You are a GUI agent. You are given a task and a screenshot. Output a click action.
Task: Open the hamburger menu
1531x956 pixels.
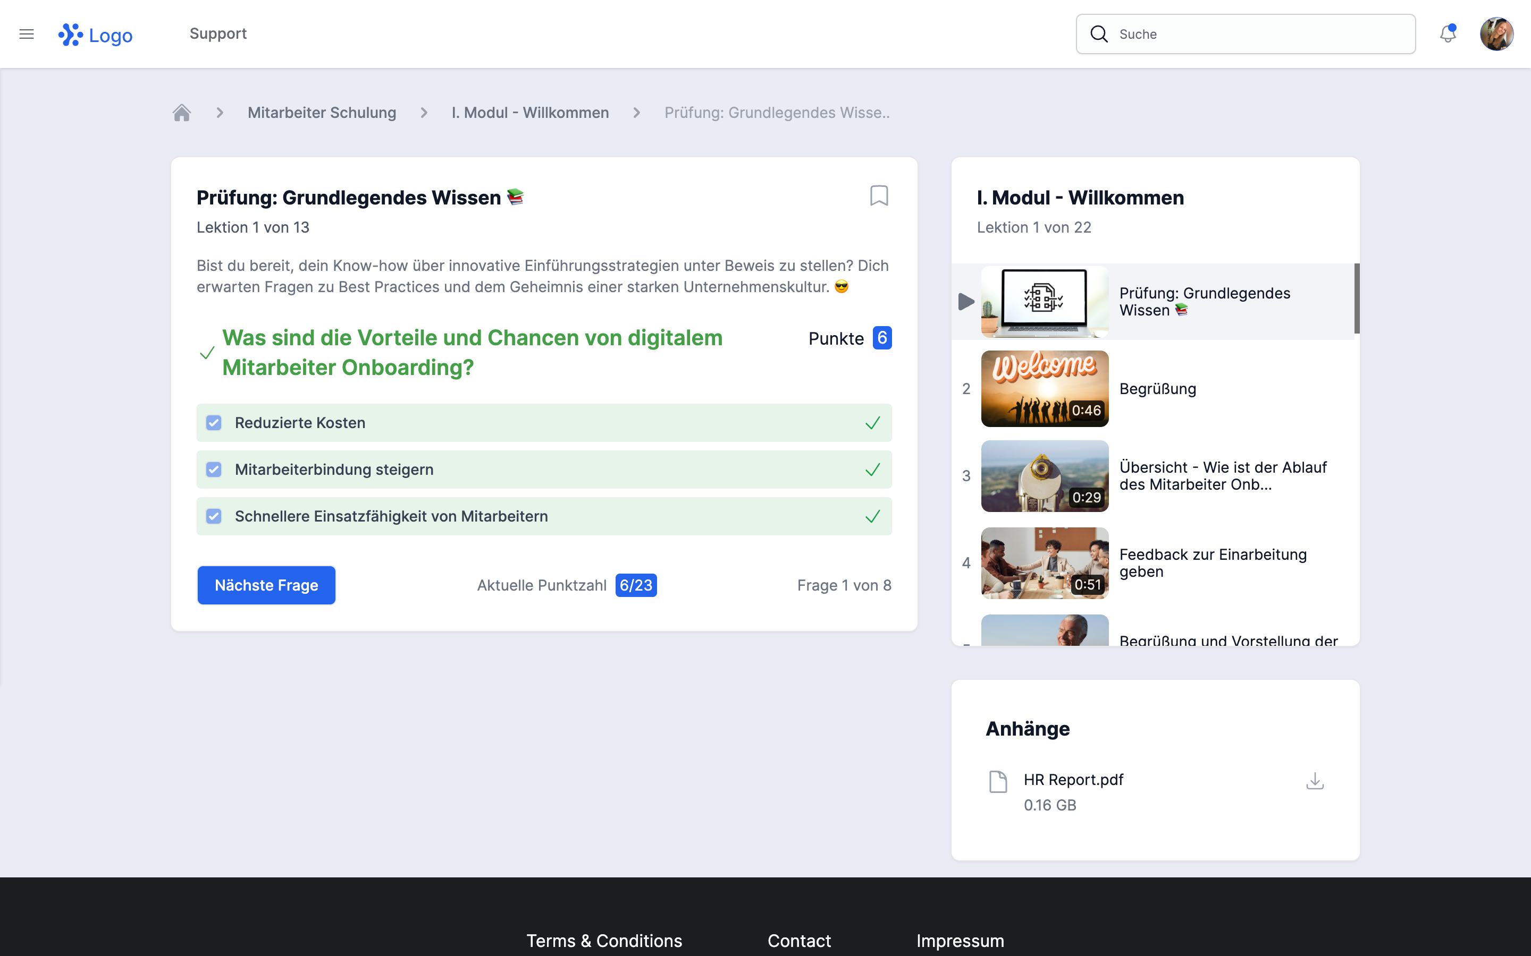tap(27, 34)
